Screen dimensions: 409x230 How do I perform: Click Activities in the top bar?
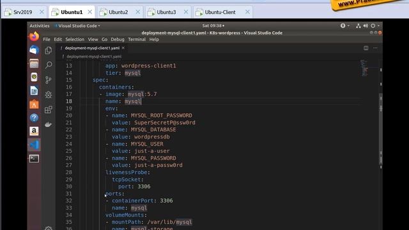pyautogui.click(x=40, y=26)
